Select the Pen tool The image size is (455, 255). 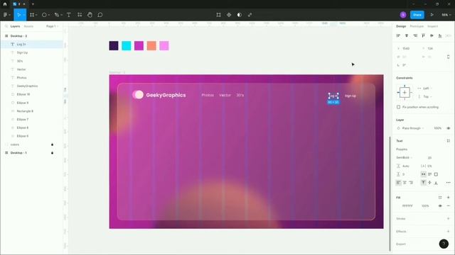(58, 15)
